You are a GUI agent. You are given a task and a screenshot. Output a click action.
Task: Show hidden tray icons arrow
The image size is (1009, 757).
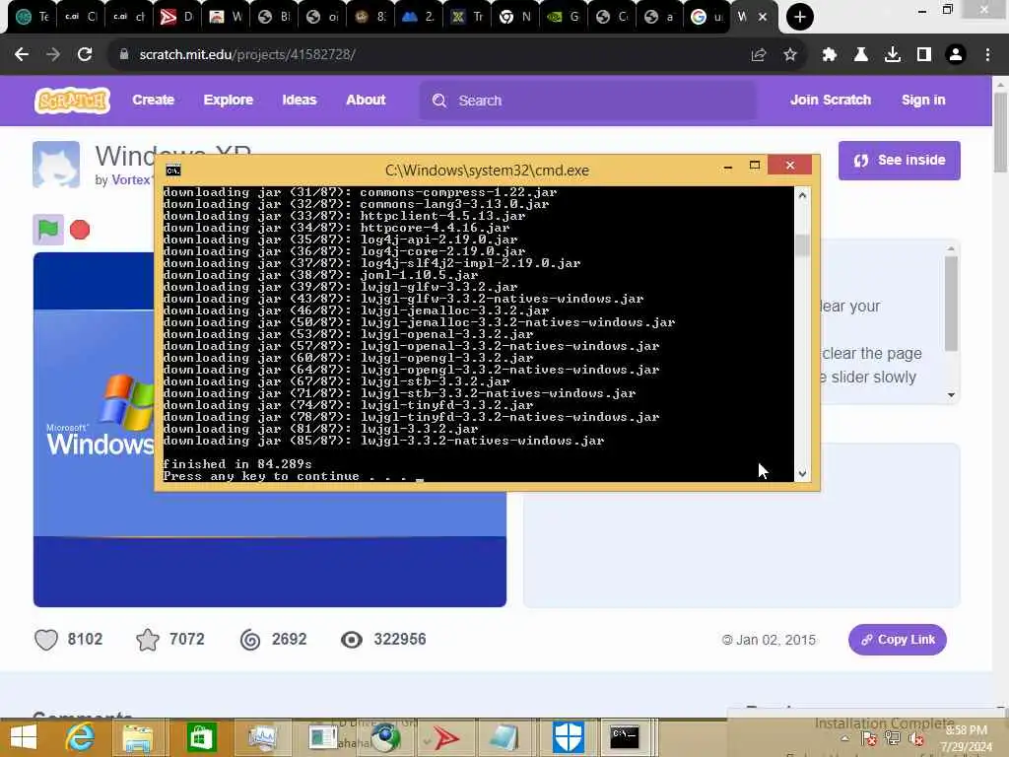click(844, 739)
